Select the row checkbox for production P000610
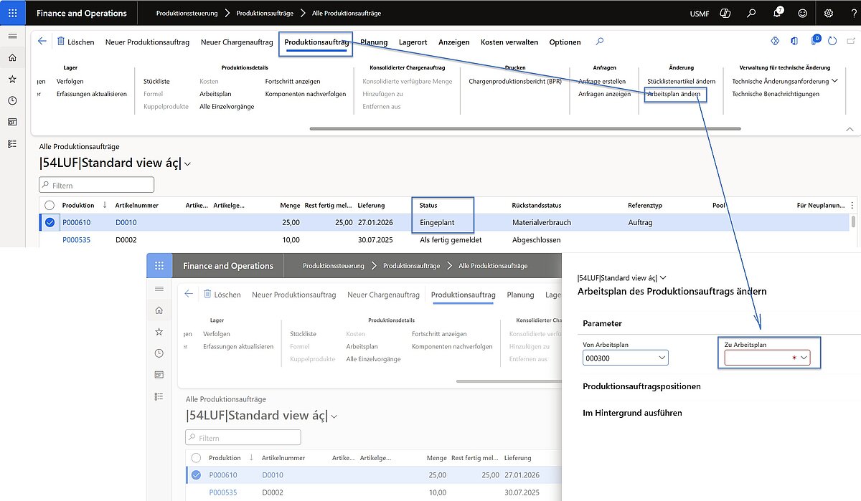 point(50,222)
